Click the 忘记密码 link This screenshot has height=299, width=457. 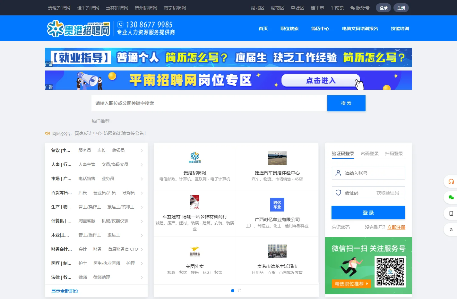point(341,227)
